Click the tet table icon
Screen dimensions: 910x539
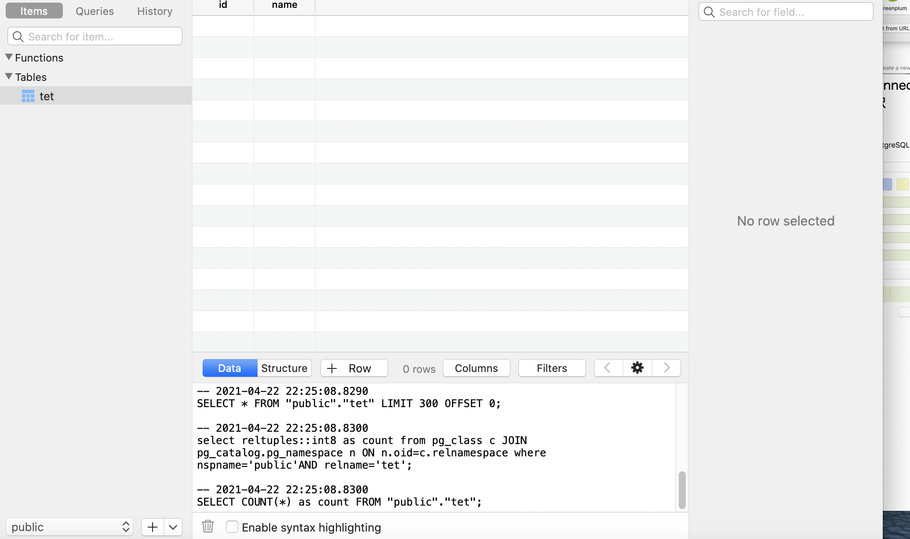point(28,96)
